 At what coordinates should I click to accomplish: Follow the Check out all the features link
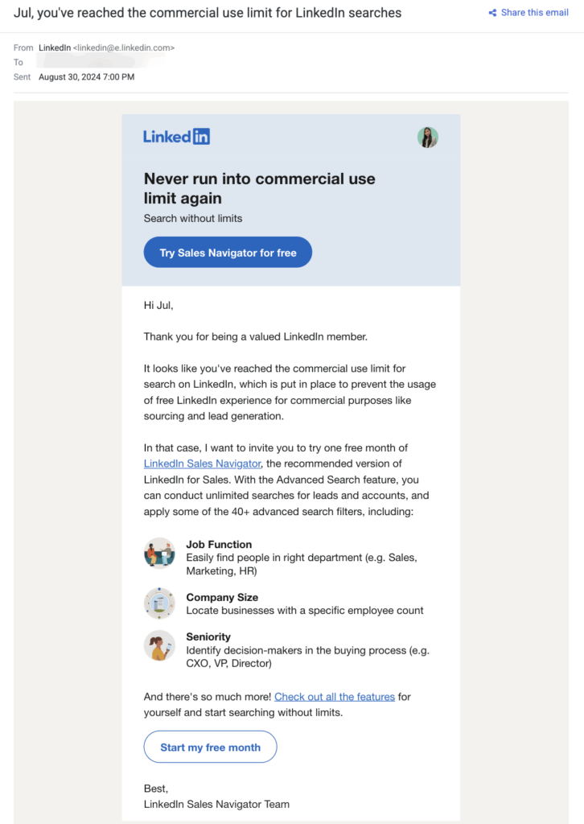tap(335, 696)
